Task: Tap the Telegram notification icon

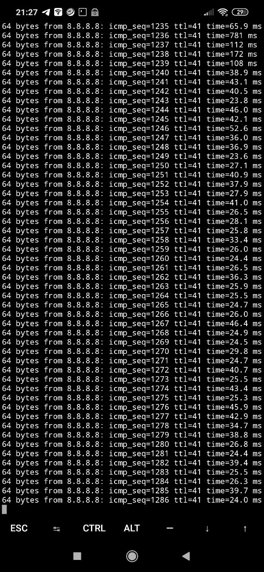Action: [46, 12]
